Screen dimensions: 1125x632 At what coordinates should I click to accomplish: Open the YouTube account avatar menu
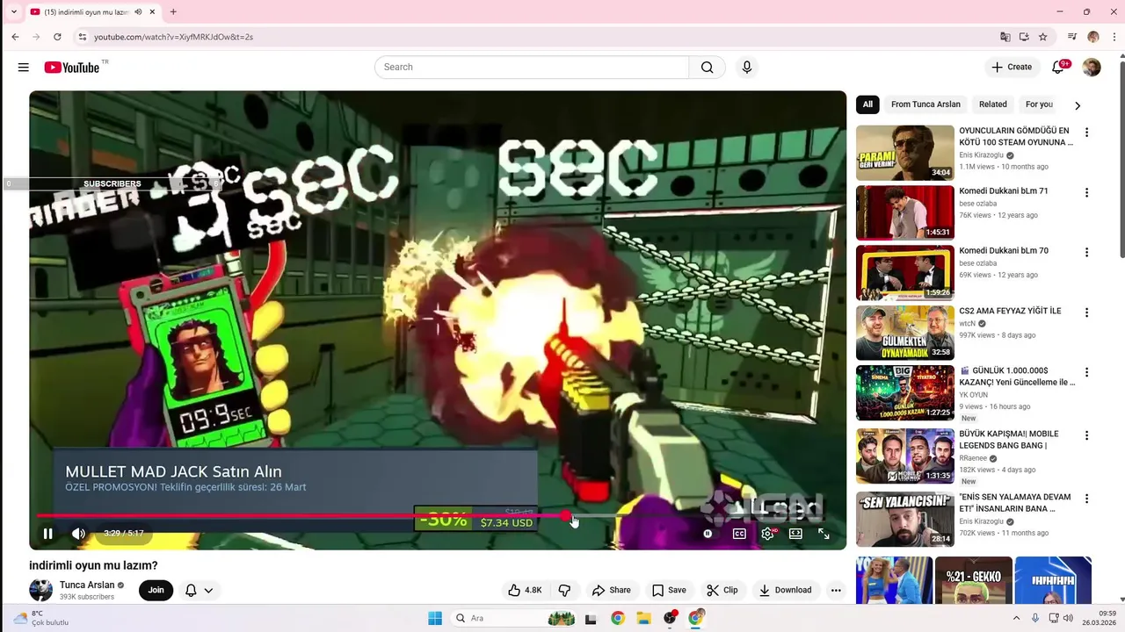click(1092, 68)
